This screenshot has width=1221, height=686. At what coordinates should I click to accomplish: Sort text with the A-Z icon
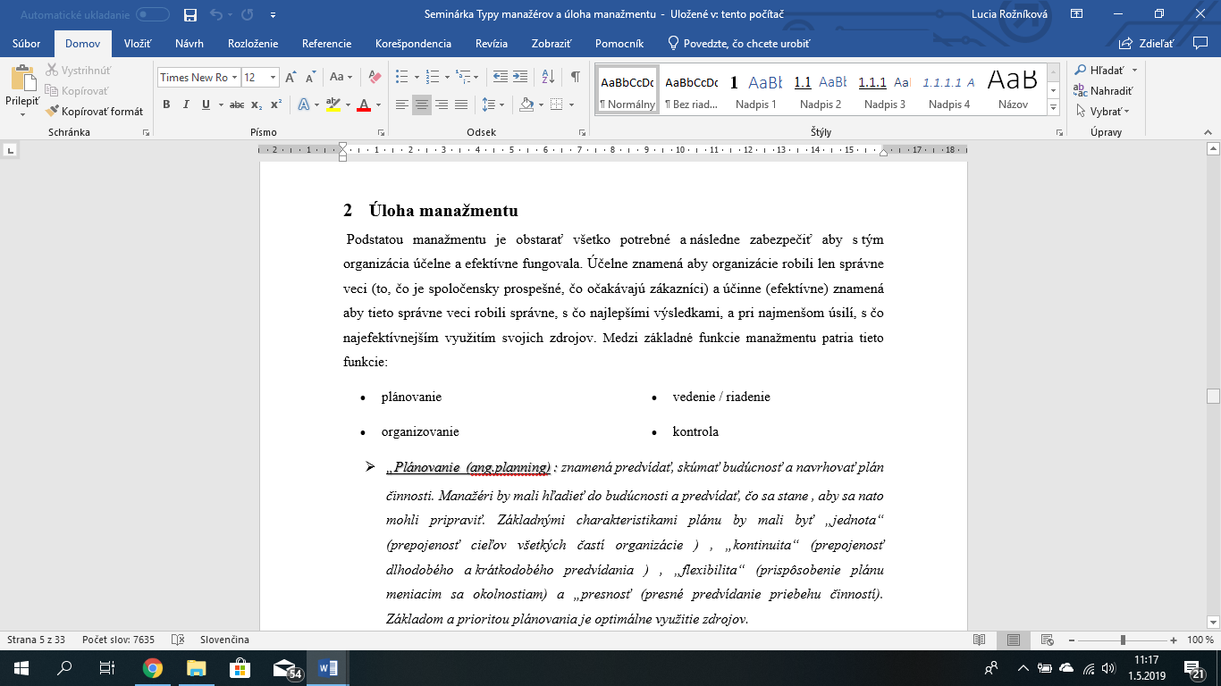pyautogui.click(x=549, y=78)
